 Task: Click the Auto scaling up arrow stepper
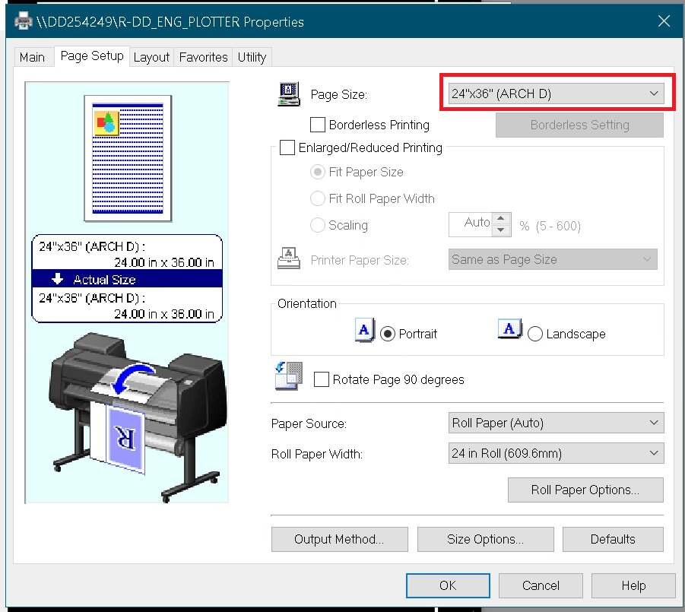[x=501, y=220]
